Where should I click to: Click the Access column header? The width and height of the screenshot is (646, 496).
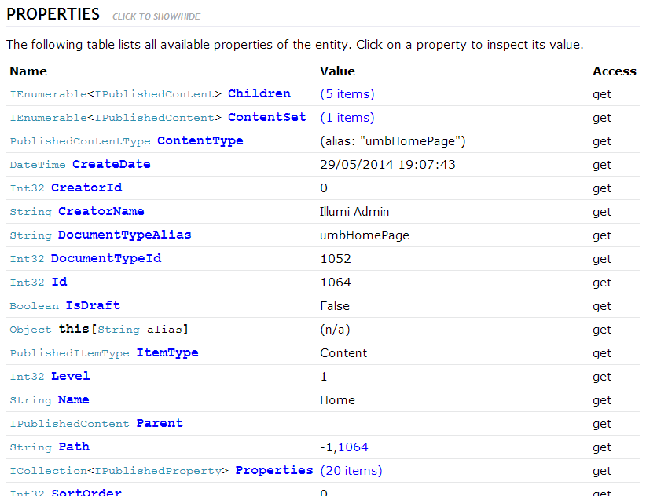tap(615, 71)
